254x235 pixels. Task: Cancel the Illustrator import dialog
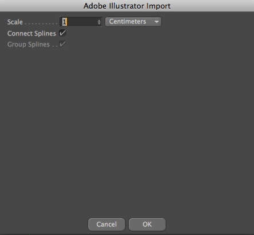click(106, 224)
